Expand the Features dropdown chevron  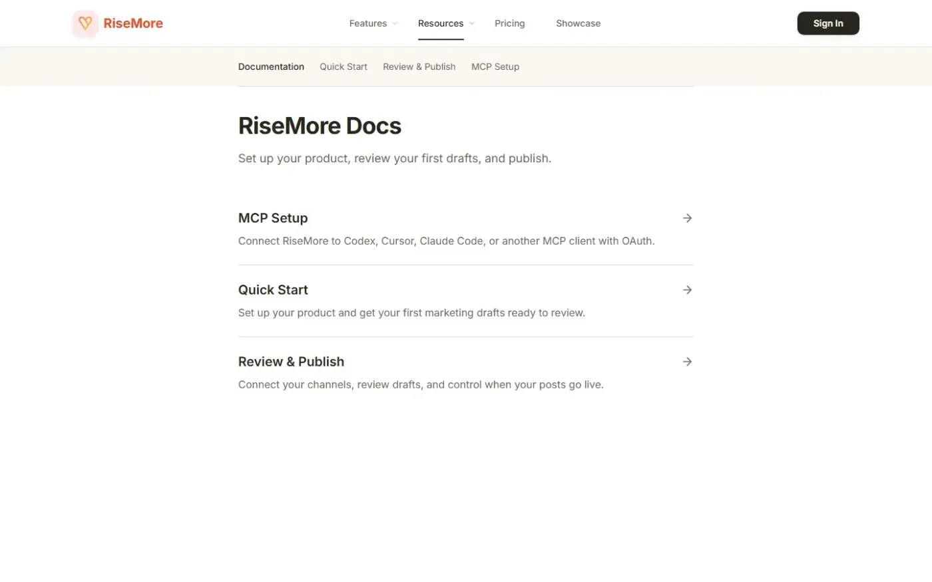point(395,23)
